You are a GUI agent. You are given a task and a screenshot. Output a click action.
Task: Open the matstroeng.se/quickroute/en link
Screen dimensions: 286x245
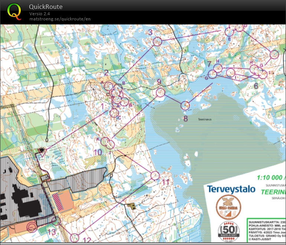point(60,19)
